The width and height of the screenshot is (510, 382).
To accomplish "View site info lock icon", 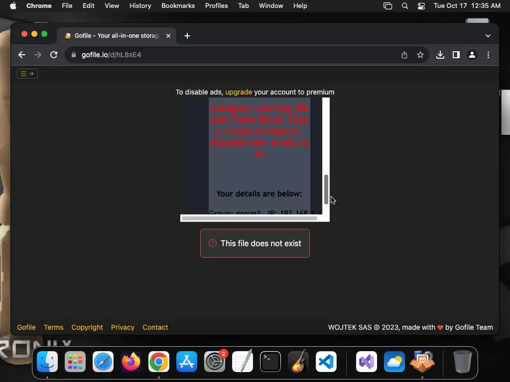I will click(74, 55).
